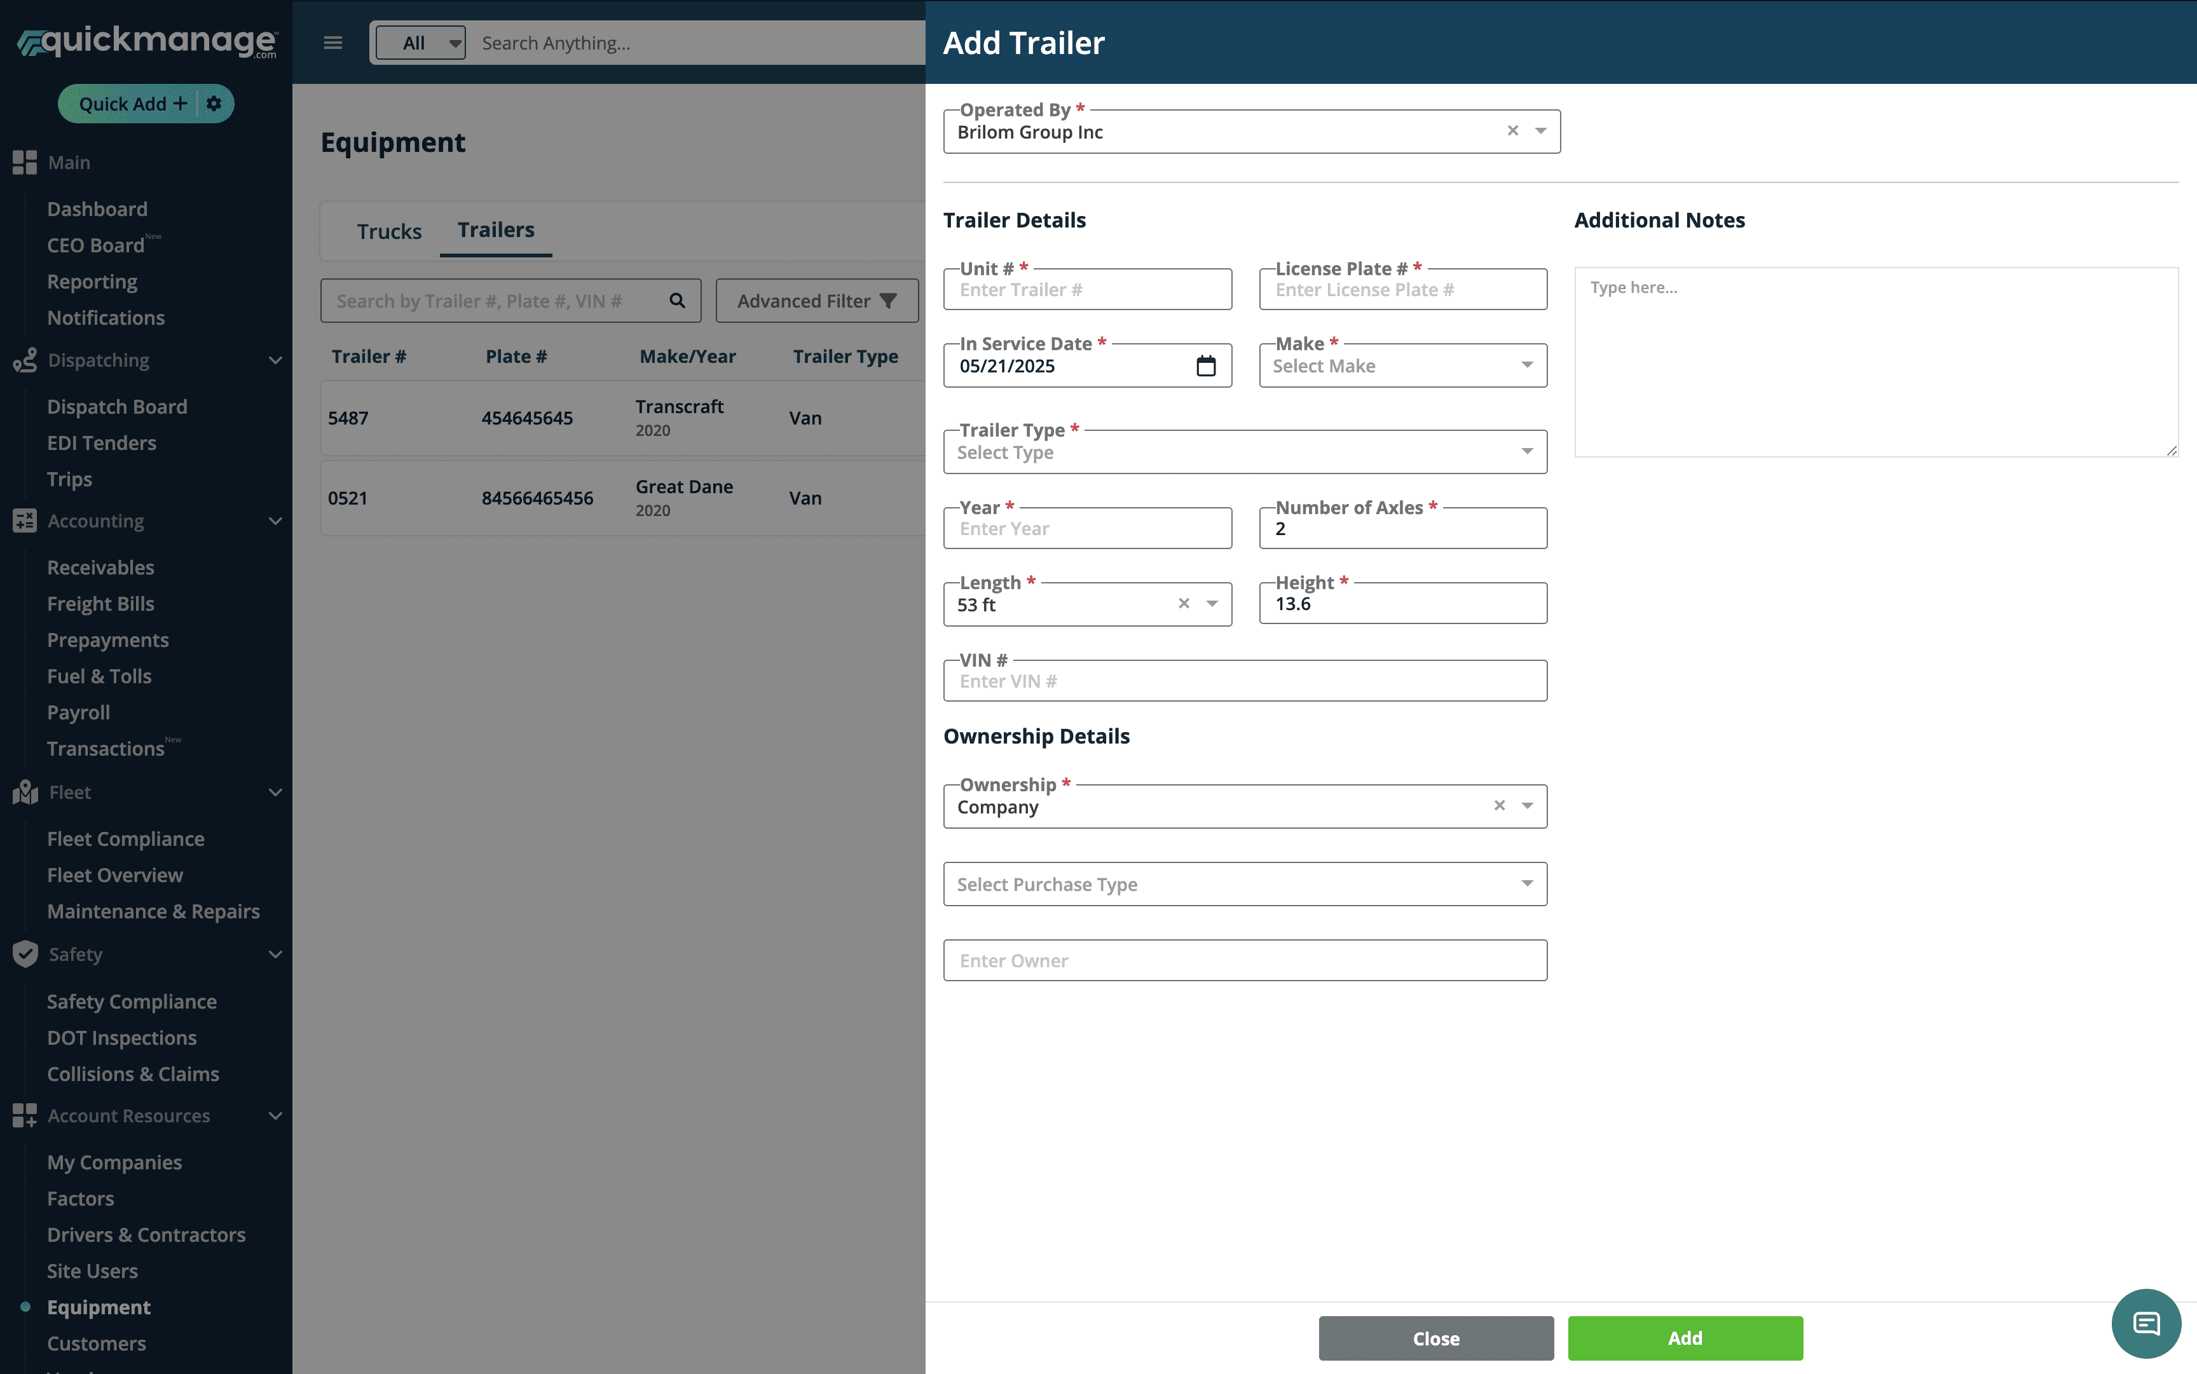
Task: Click the hamburger menu icon in top bar
Action: coord(332,43)
